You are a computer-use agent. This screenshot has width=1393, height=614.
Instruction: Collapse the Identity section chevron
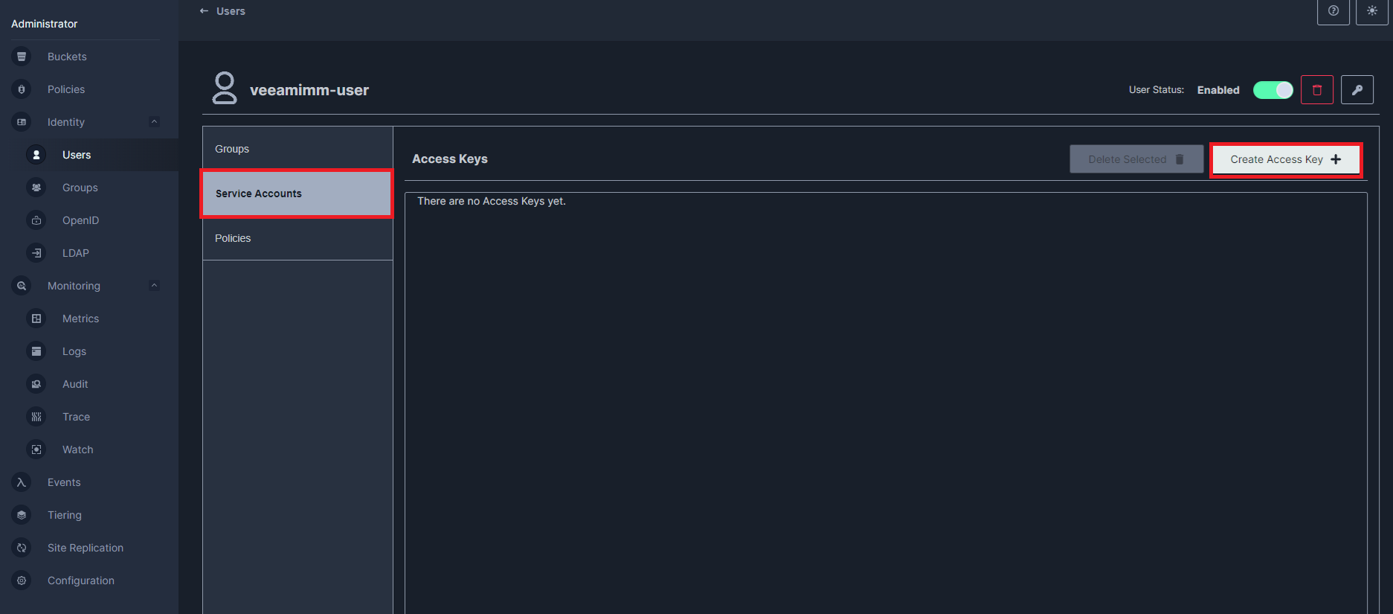(x=155, y=122)
